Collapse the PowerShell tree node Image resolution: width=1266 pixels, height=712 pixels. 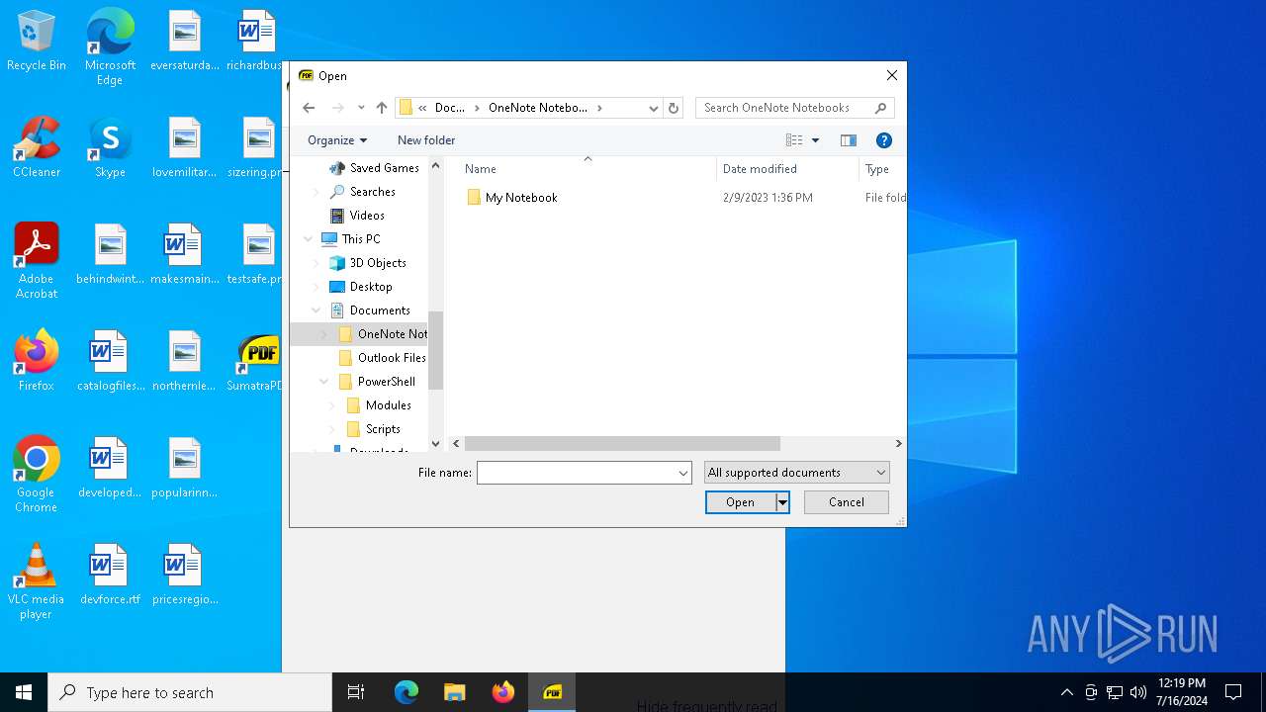coord(324,382)
